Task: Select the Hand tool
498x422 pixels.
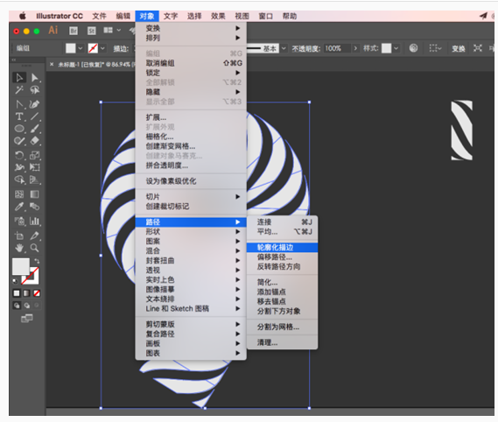Action: point(19,248)
